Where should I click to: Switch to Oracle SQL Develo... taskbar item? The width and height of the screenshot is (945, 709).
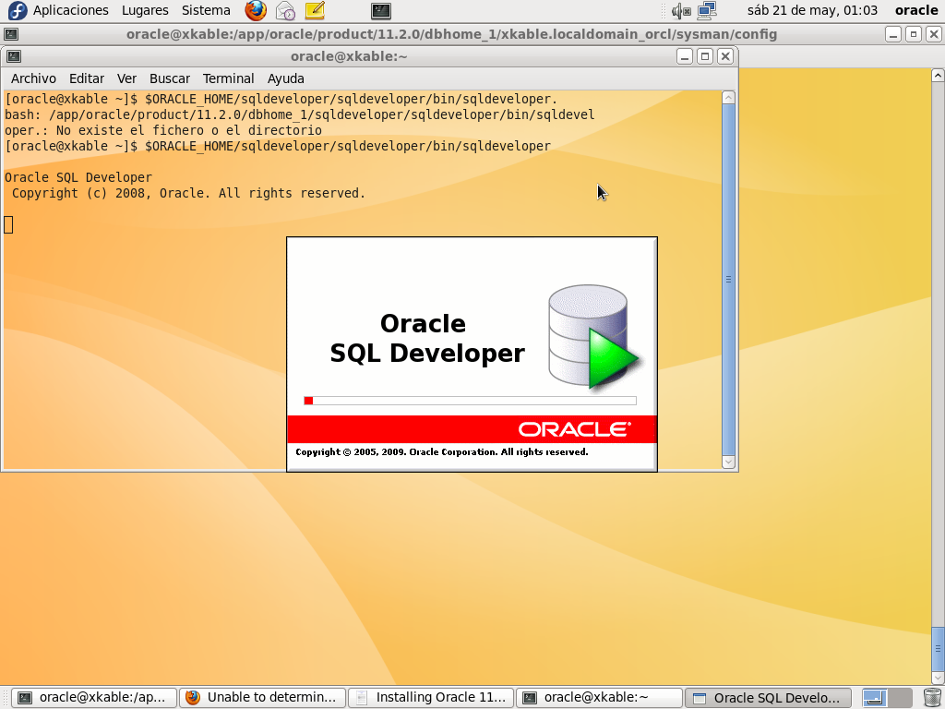768,698
